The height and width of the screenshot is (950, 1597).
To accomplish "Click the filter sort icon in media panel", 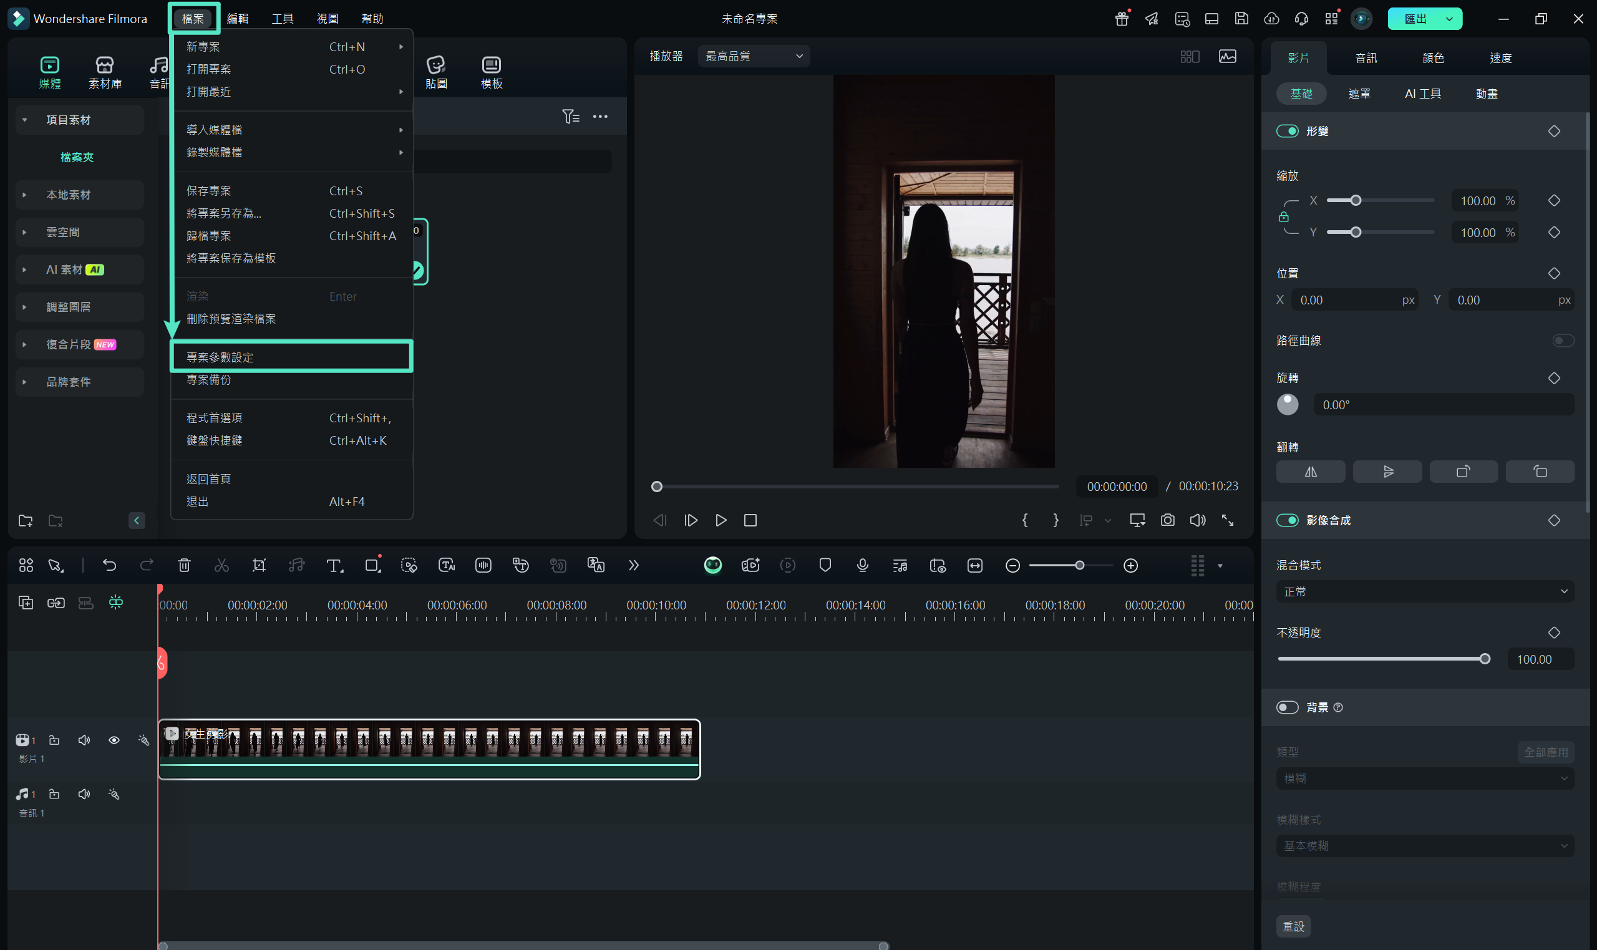I will (570, 117).
